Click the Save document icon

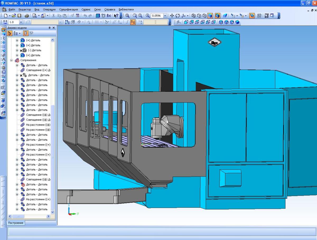click(x=20, y=16)
